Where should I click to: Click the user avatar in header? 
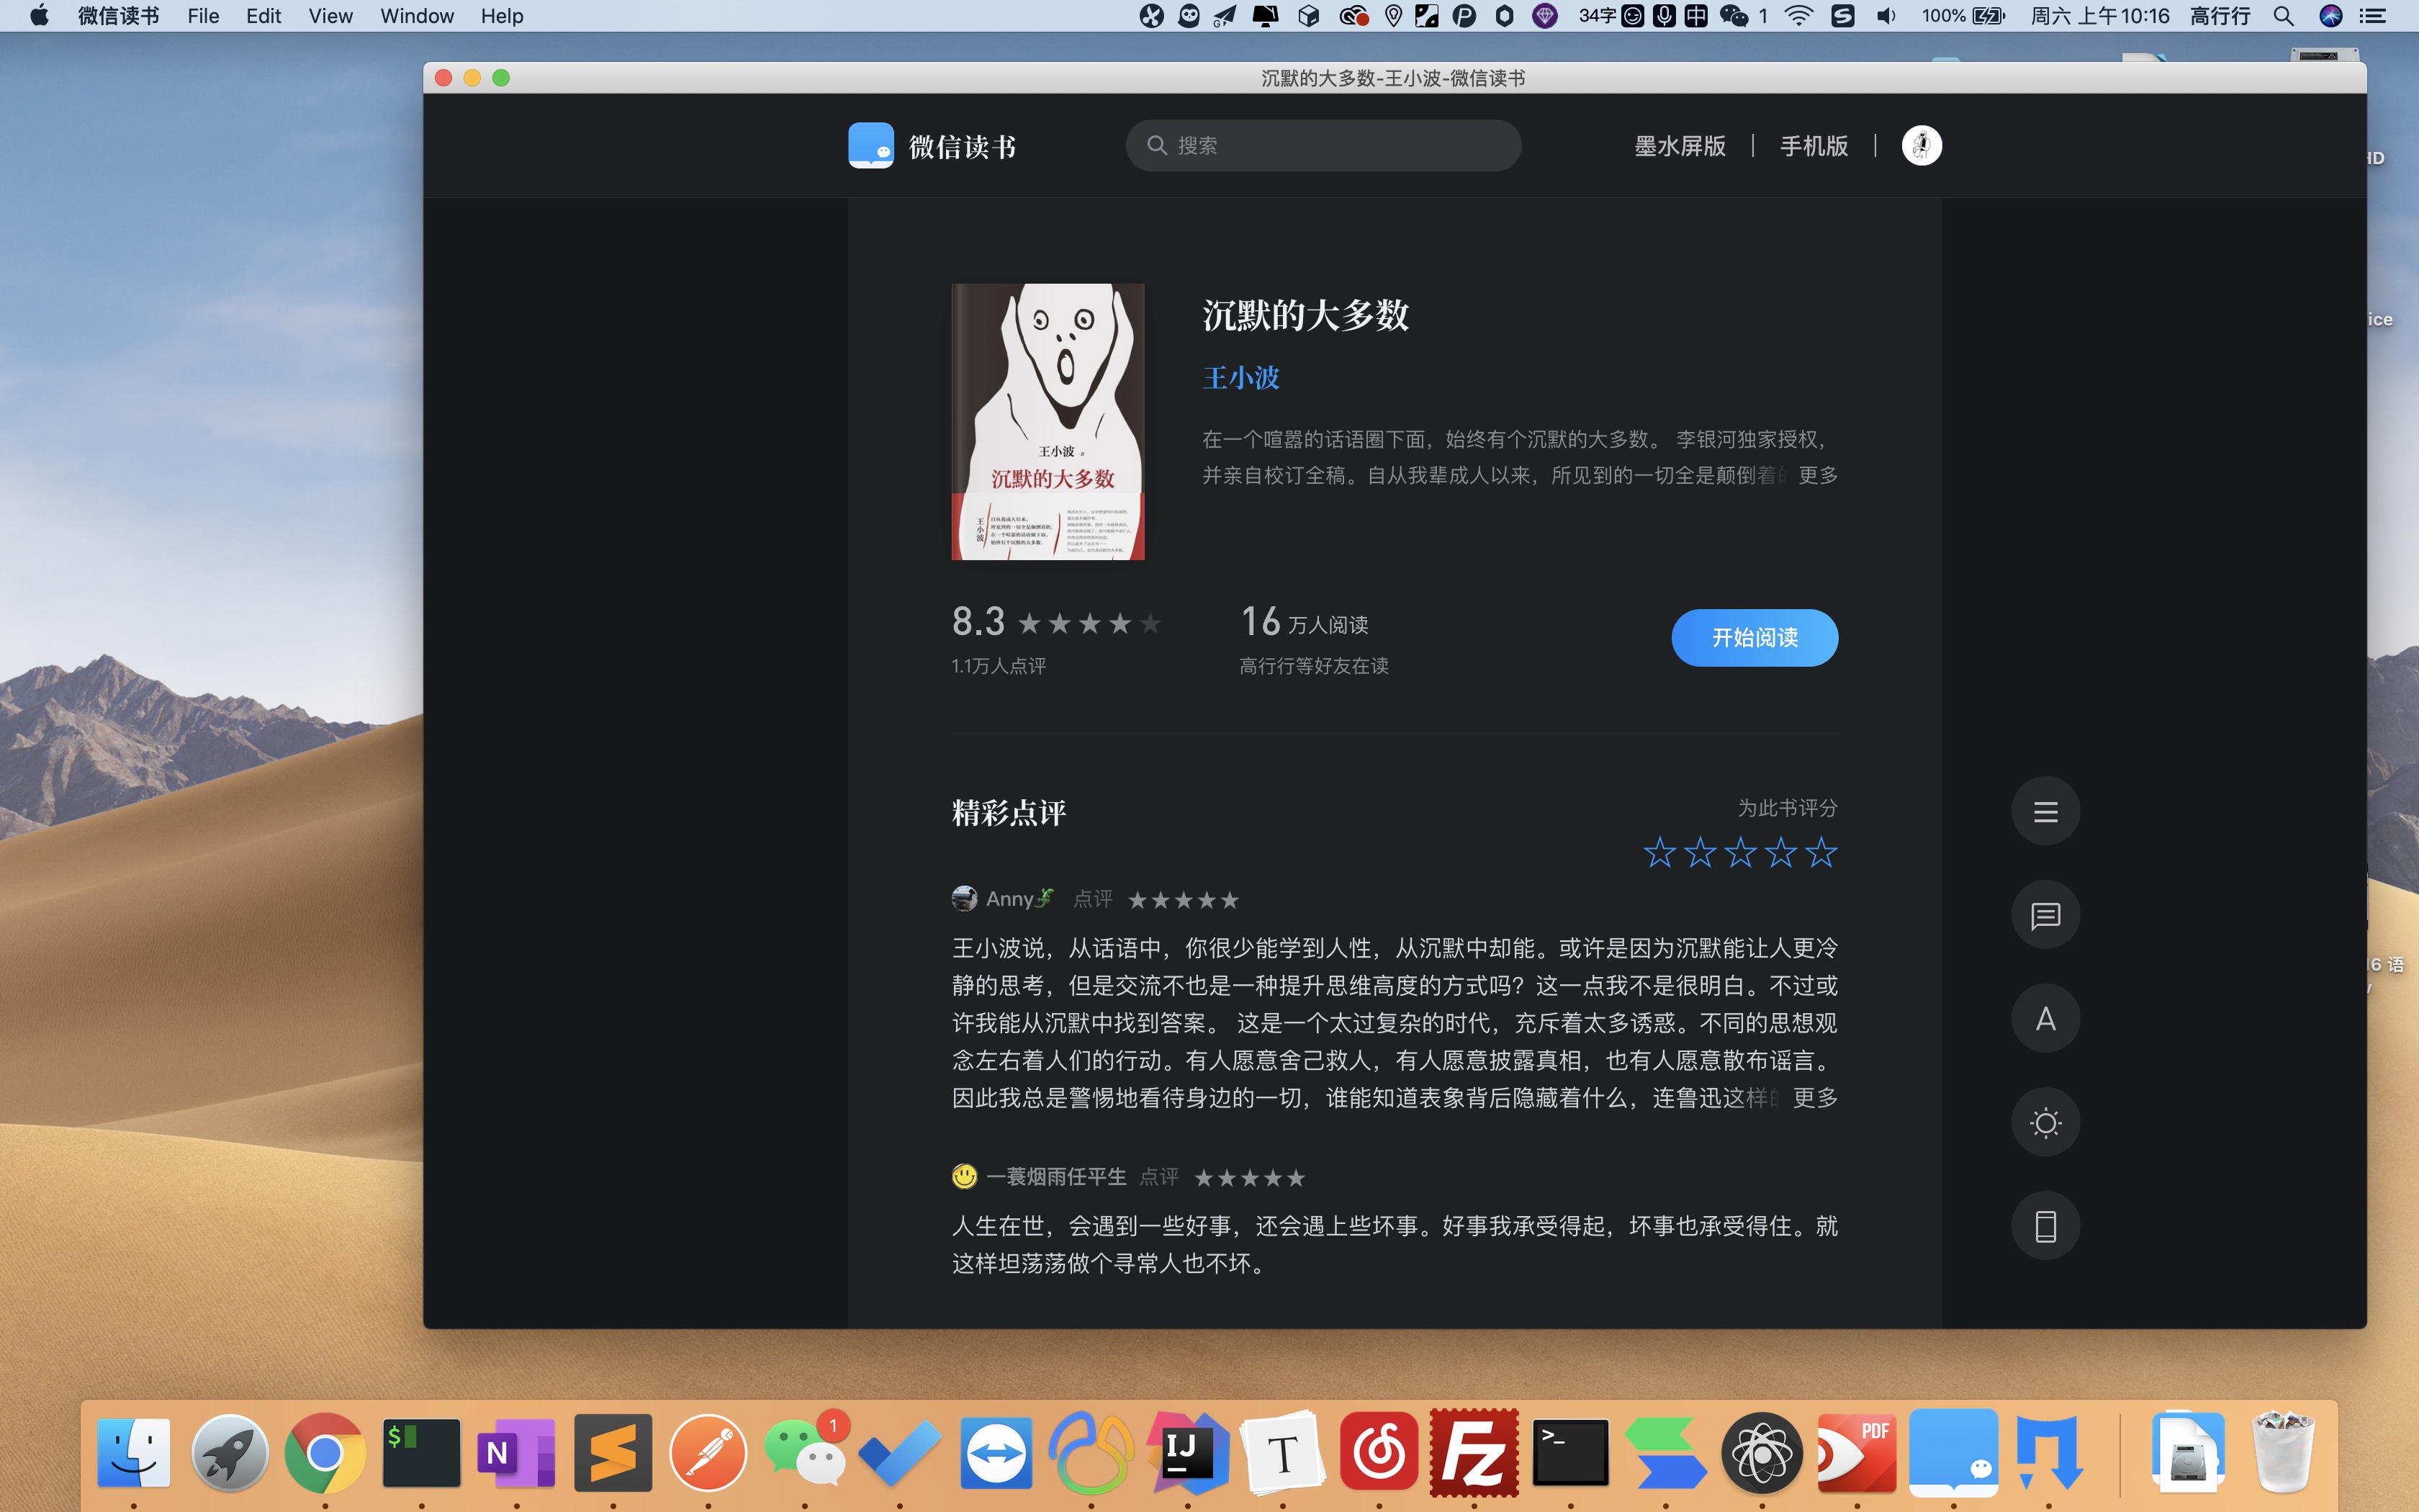point(1920,146)
